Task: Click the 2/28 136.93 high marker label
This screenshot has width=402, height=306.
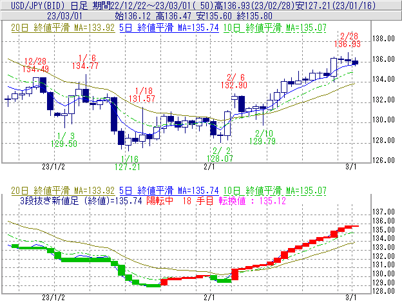Action: [347, 40]
